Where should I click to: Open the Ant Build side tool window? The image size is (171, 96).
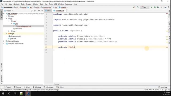click(169, 40)
